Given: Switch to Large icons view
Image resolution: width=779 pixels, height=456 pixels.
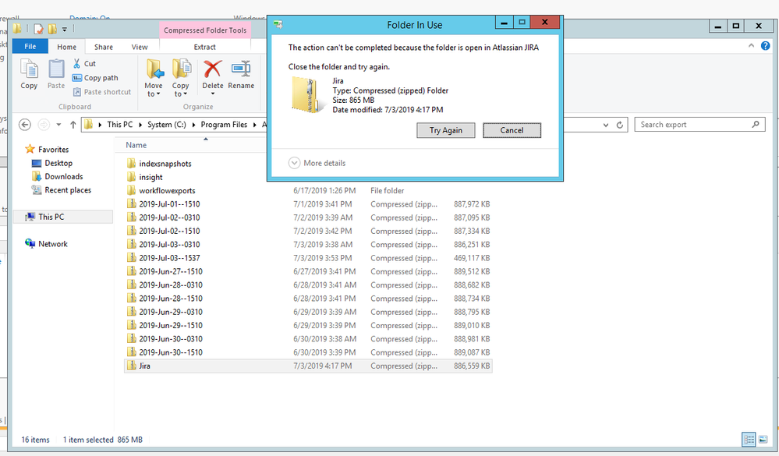Looking at the screenshot, I should click(x=763, y=439).
